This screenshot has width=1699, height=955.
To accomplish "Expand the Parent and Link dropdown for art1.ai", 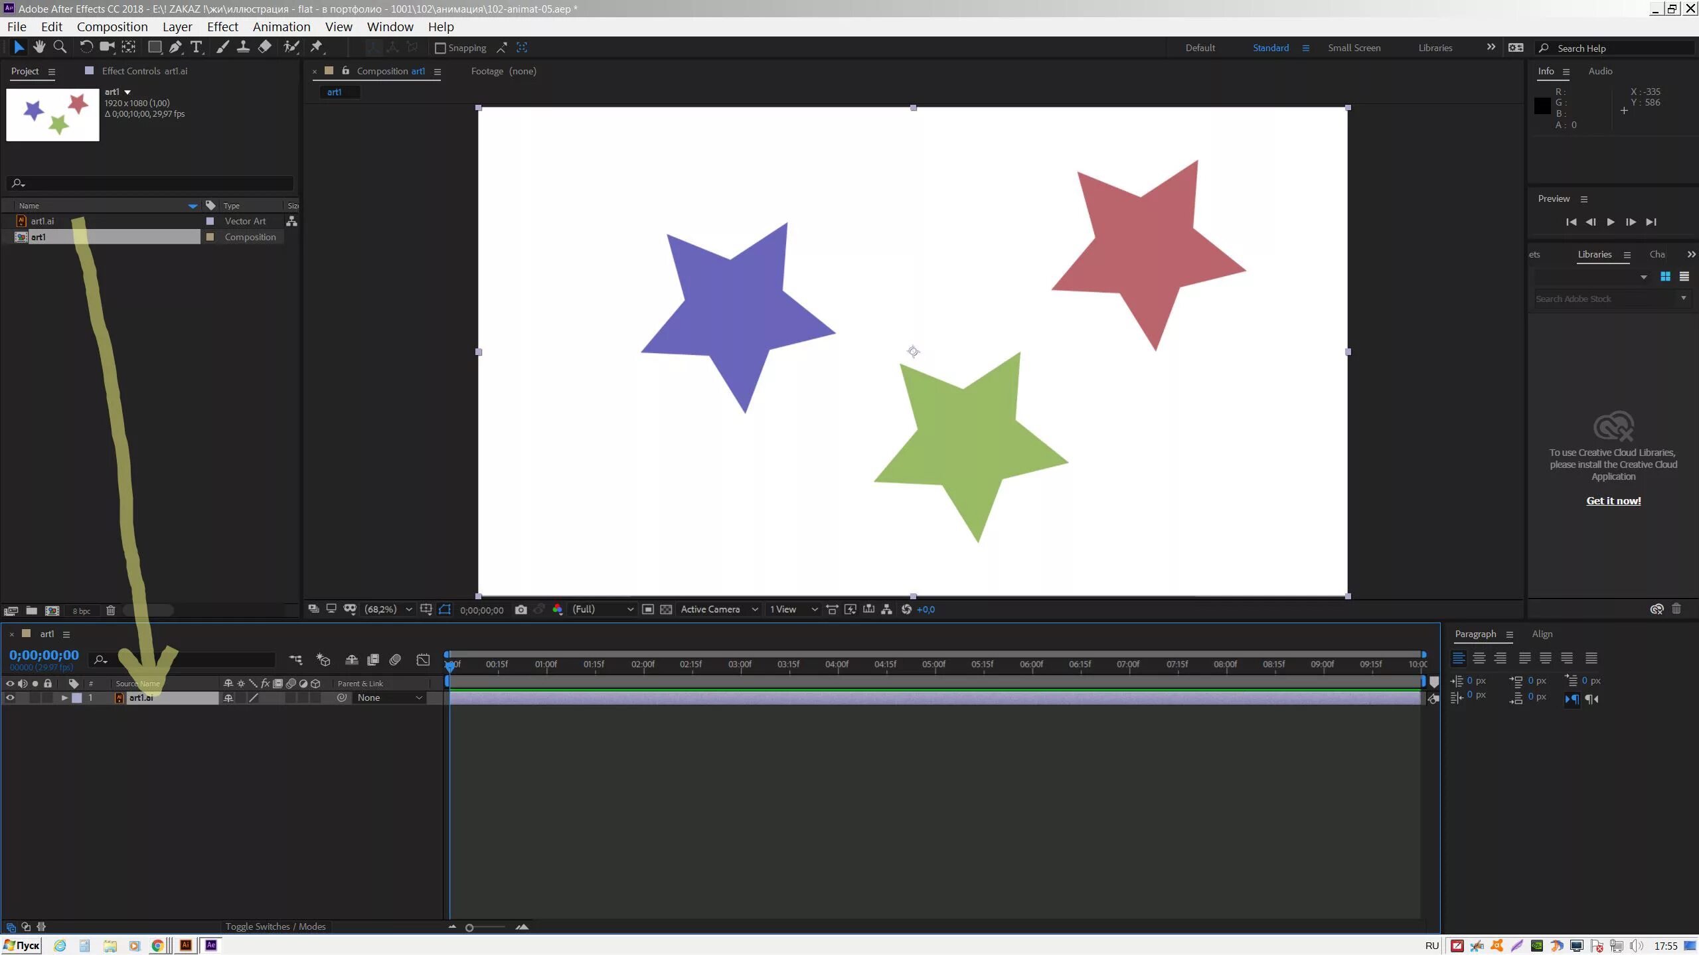I will [x=419, y=698].
